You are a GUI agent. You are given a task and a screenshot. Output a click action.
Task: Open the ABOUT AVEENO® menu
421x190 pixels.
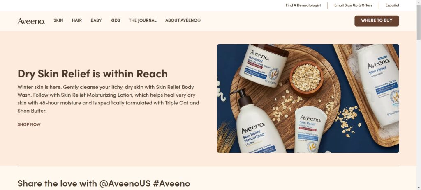[183, 20]
